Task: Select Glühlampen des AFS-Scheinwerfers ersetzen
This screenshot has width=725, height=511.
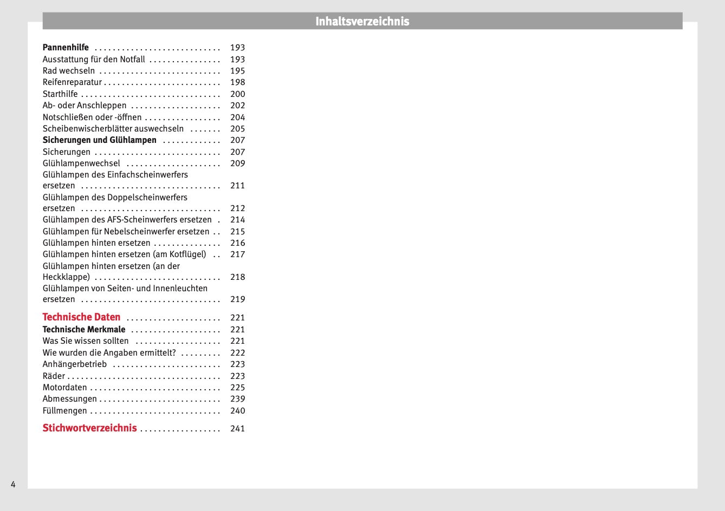Action: pyautogui.click(x=127, y=220)
